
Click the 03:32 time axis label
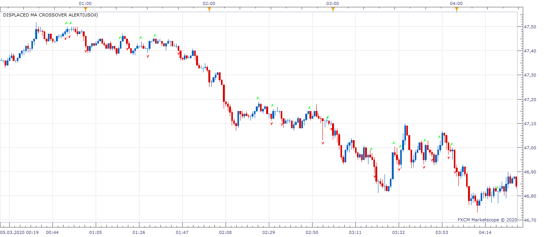point(399,232)
